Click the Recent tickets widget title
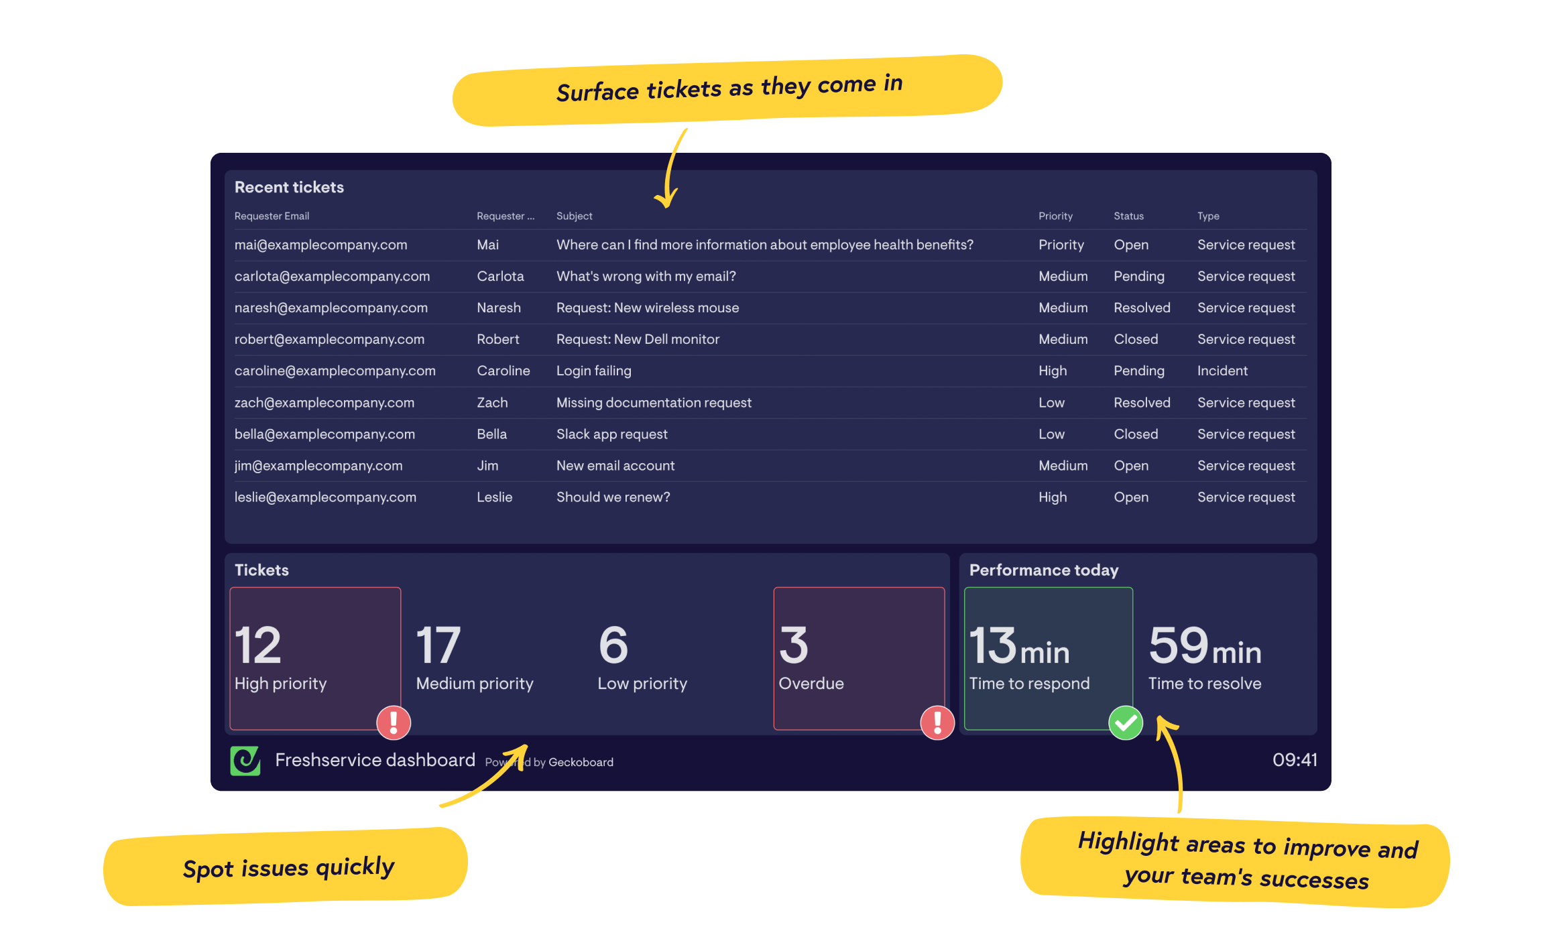 click(289, 187)
